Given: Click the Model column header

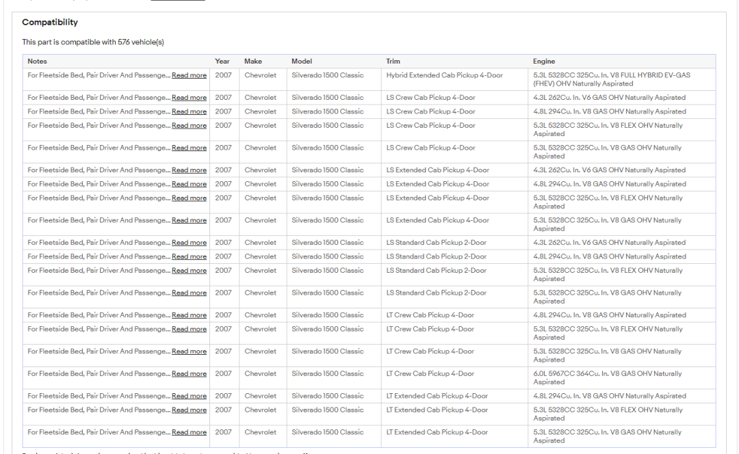Looking at the screenshot, I should [x=302, y=62].
